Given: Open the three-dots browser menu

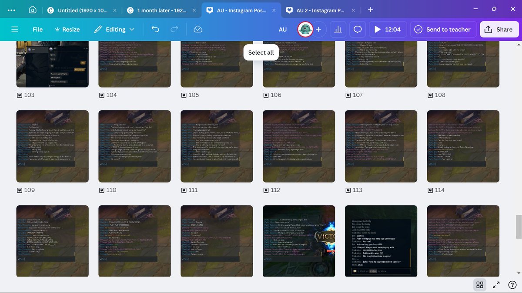Looking at the screenshot, I should [12, 10].
